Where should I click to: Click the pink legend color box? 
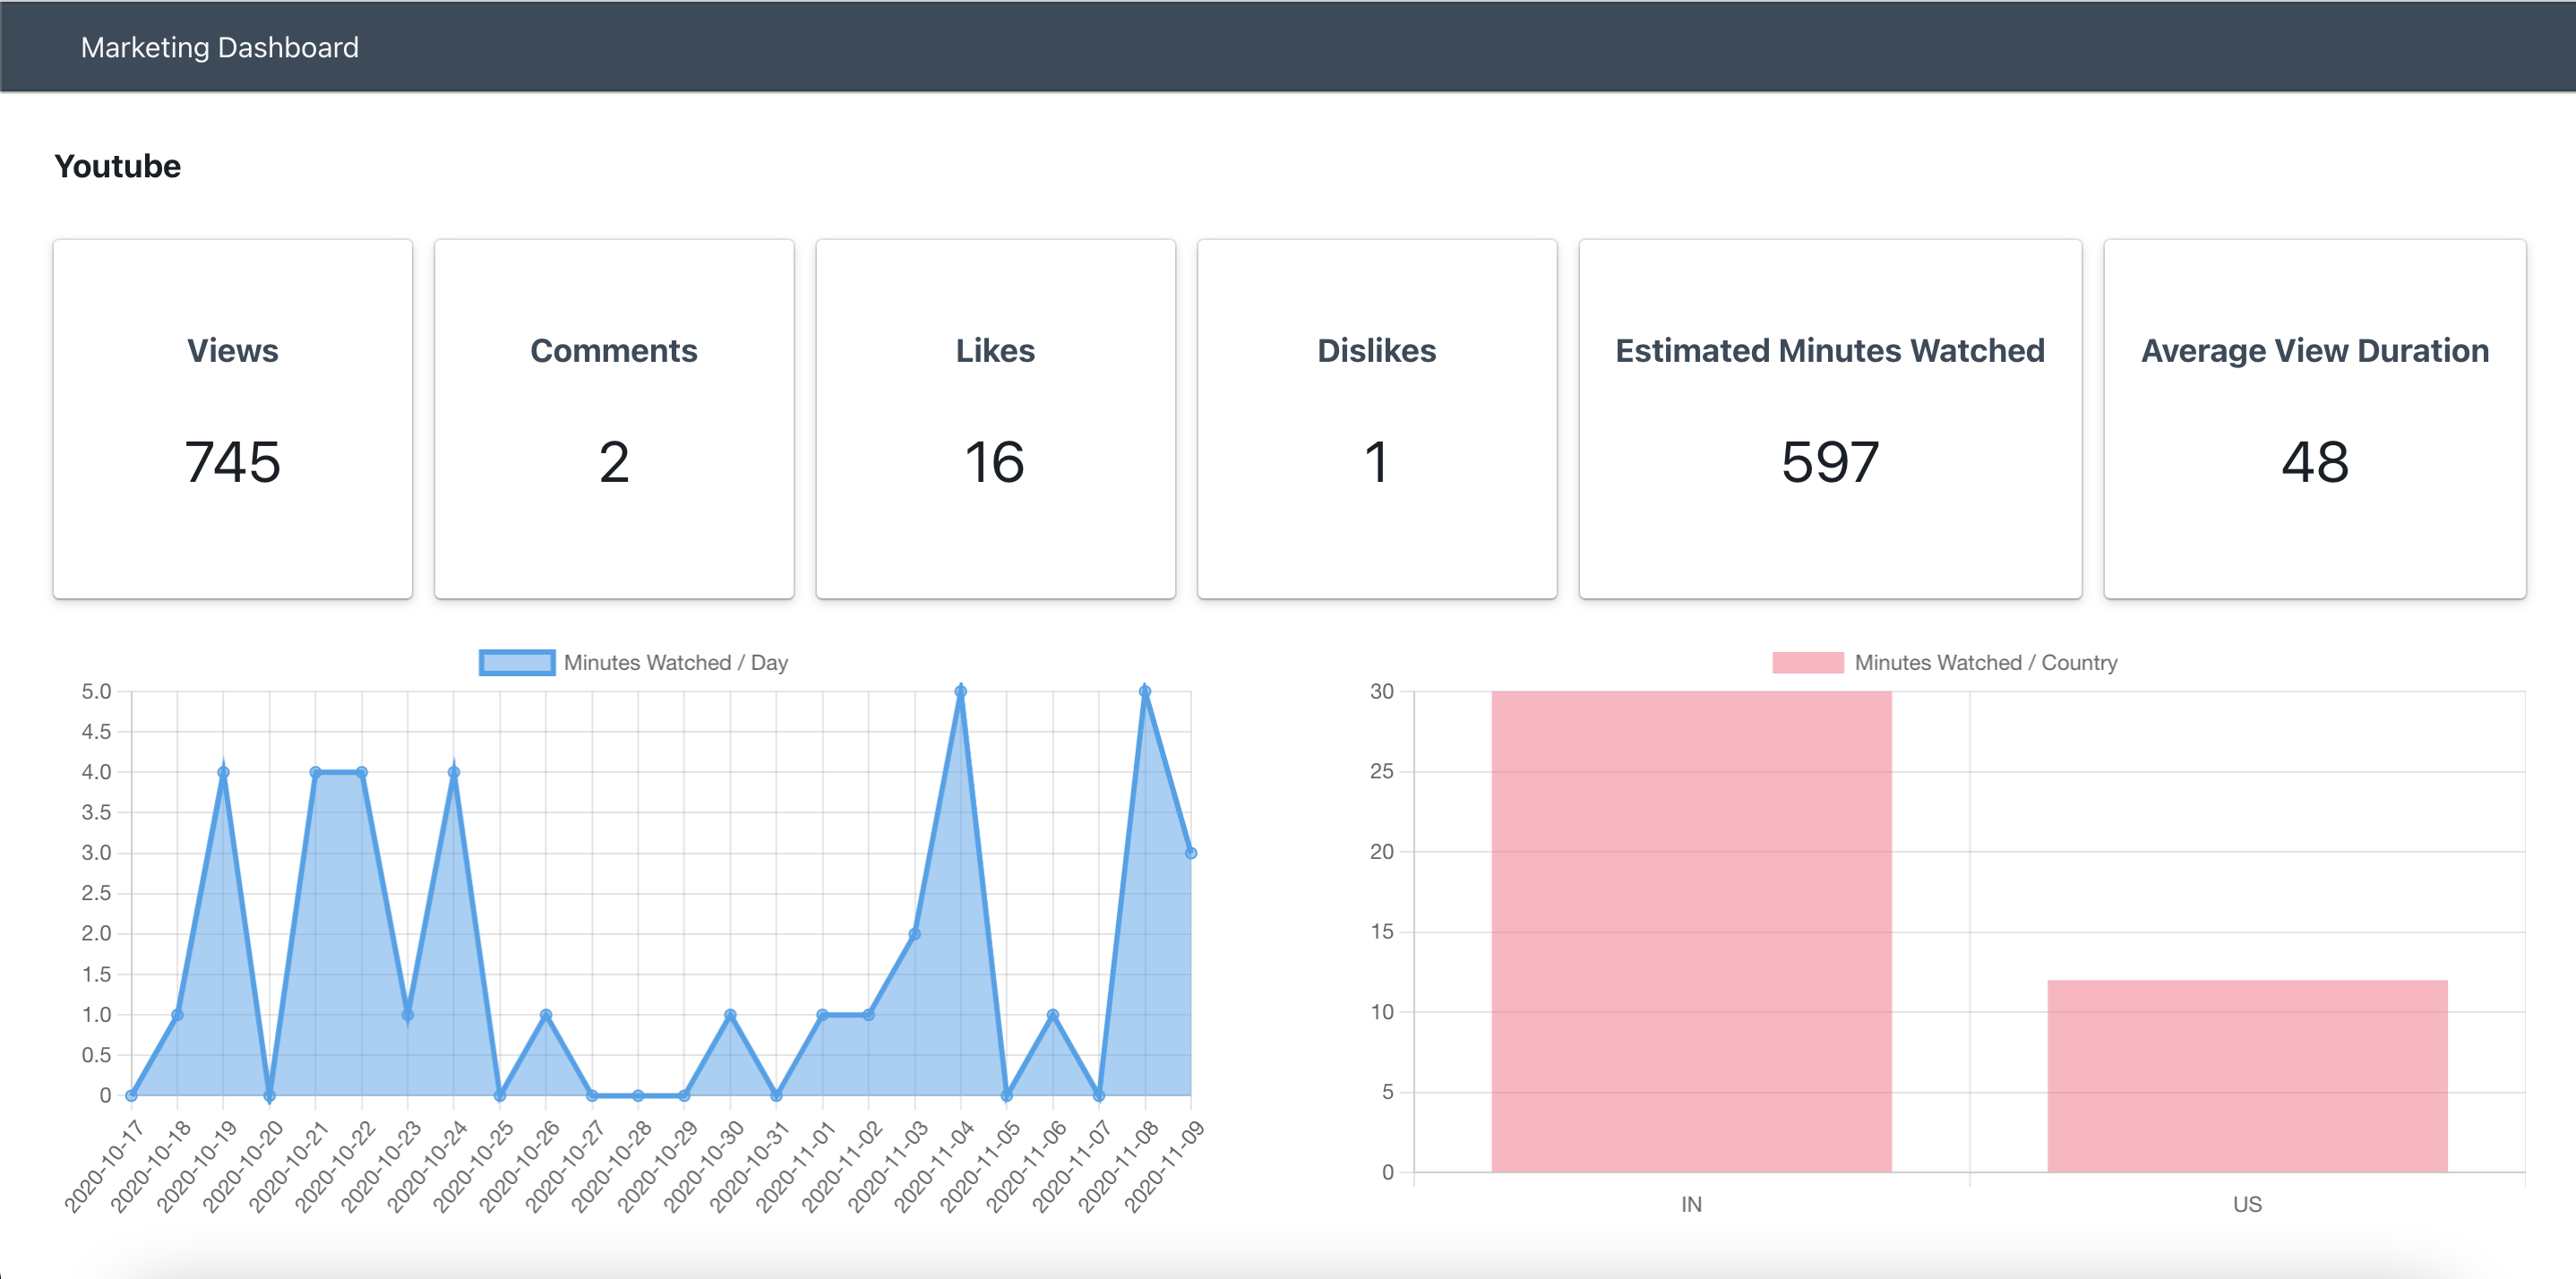point(1807,662)
